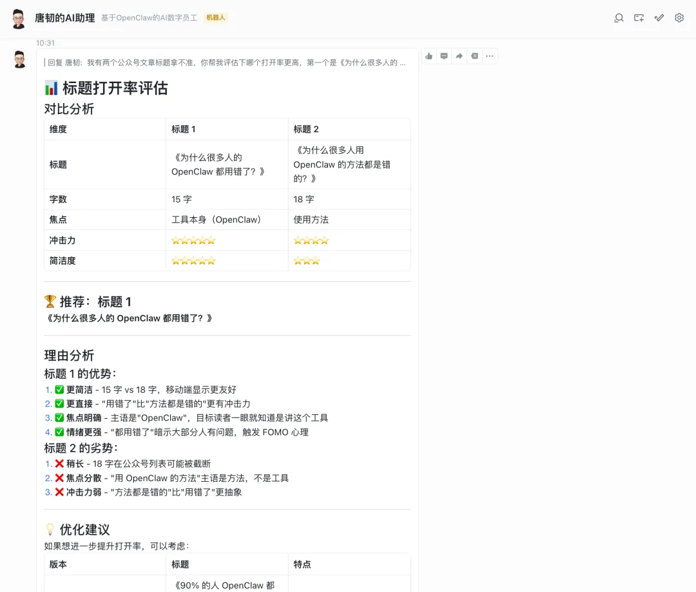This screenshot has width=696, height=592.
Task: Click the light bulb emoji by 优化建议
Action: [x=50, y=529]
